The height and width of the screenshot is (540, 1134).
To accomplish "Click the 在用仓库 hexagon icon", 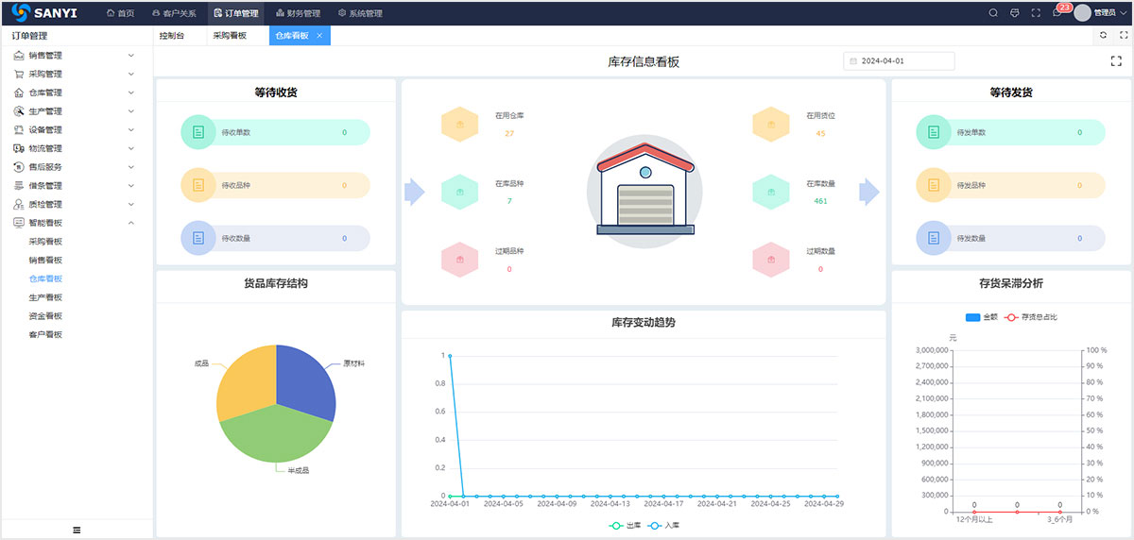I will 459,125.
